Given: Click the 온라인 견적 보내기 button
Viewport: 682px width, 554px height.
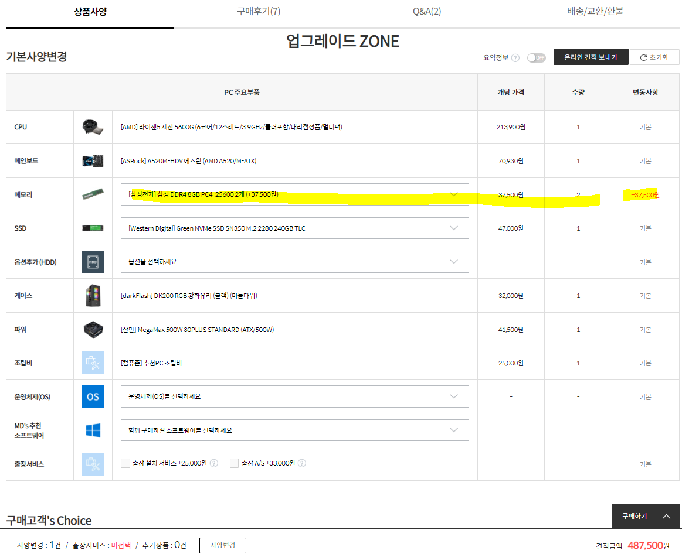Looking at the screenshot, I should coord(591,57).
